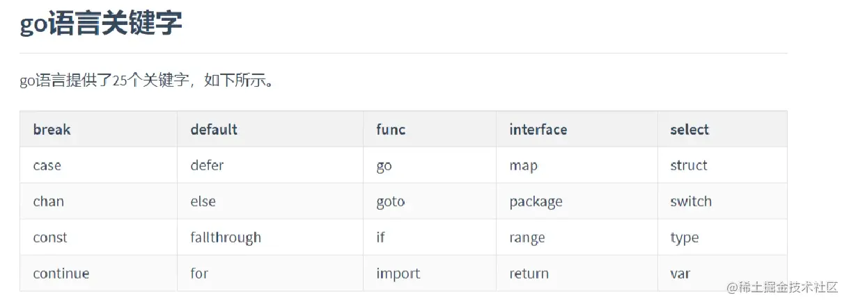Click the 'continue' keyword cell
The height and width of the screenshot is (305, 849).
tap(61, 274)
